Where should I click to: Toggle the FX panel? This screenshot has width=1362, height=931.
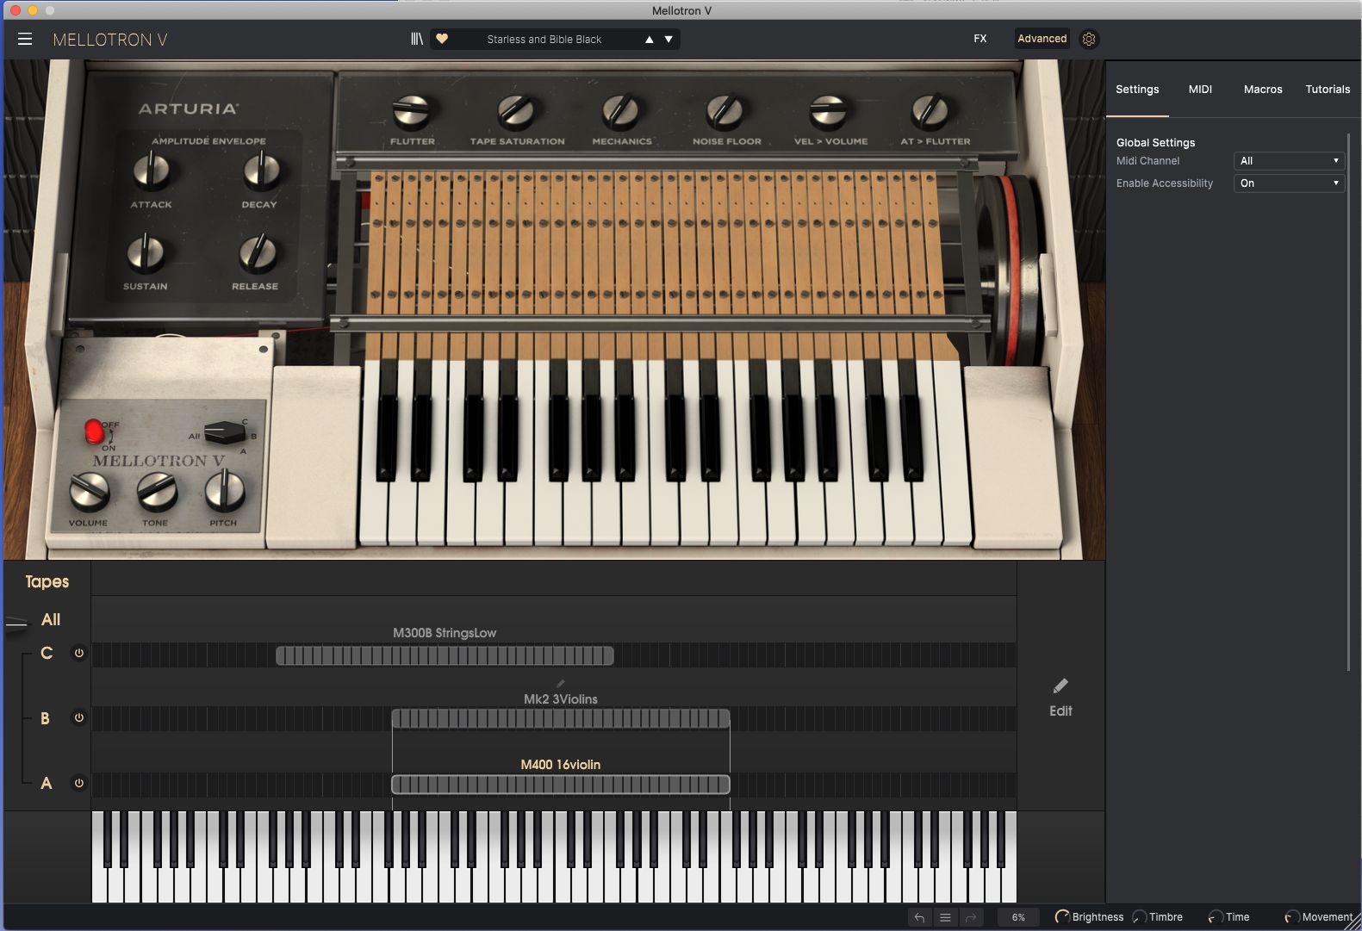(x=980, y=39)
